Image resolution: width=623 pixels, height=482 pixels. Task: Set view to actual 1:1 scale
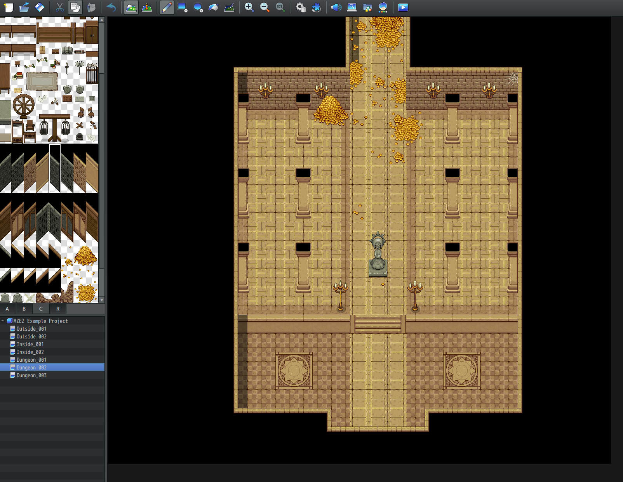click(x=280, y=7)
